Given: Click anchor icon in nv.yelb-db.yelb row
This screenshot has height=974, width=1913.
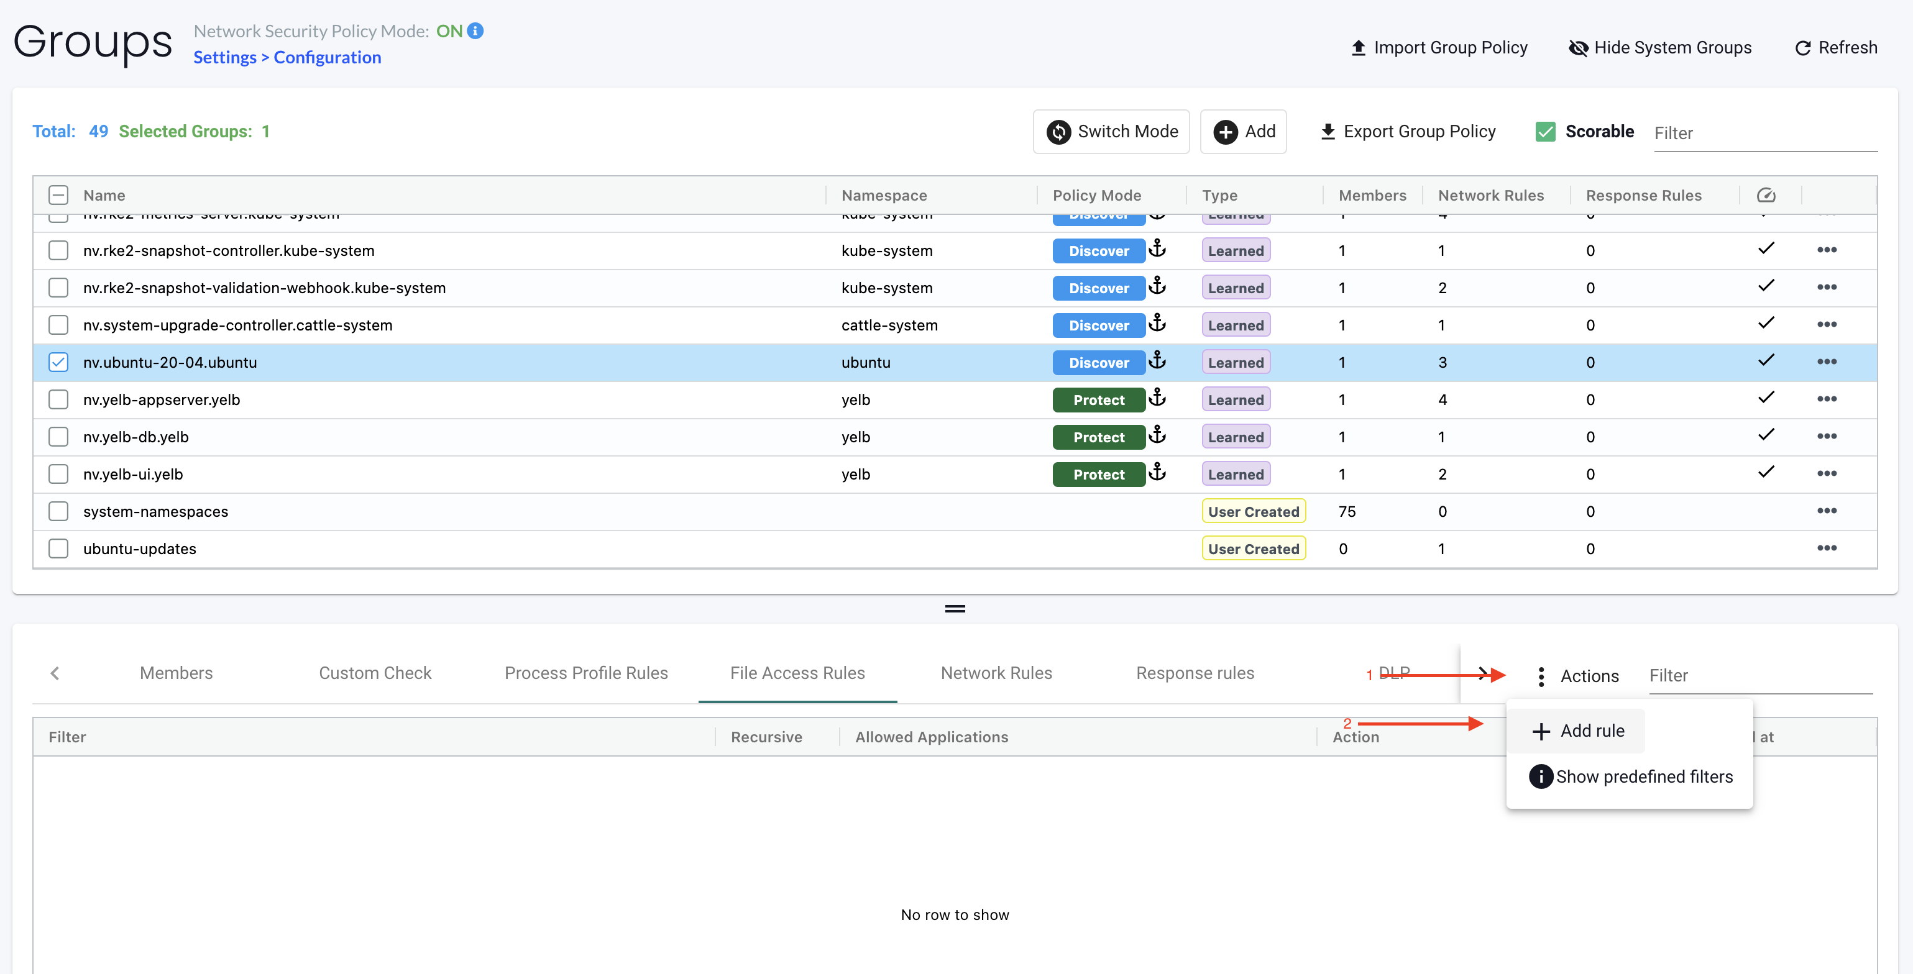Looking at the screenshot, I should (x=1157, y=435).
